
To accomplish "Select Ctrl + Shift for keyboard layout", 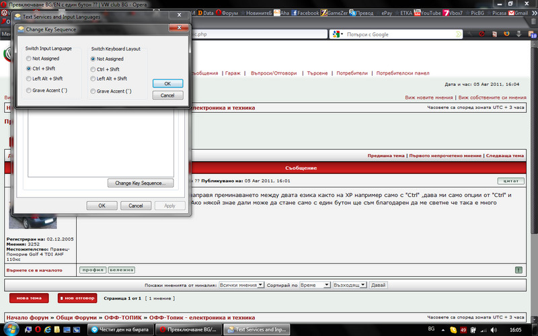I will [93, 69].
